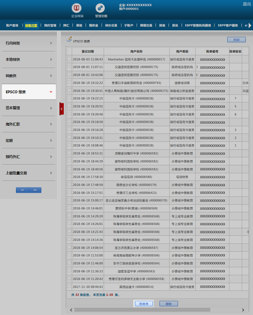Expand the 上载批量交易 sidebar section
This screenshot has width=253, height=315.
pos(28,173)
